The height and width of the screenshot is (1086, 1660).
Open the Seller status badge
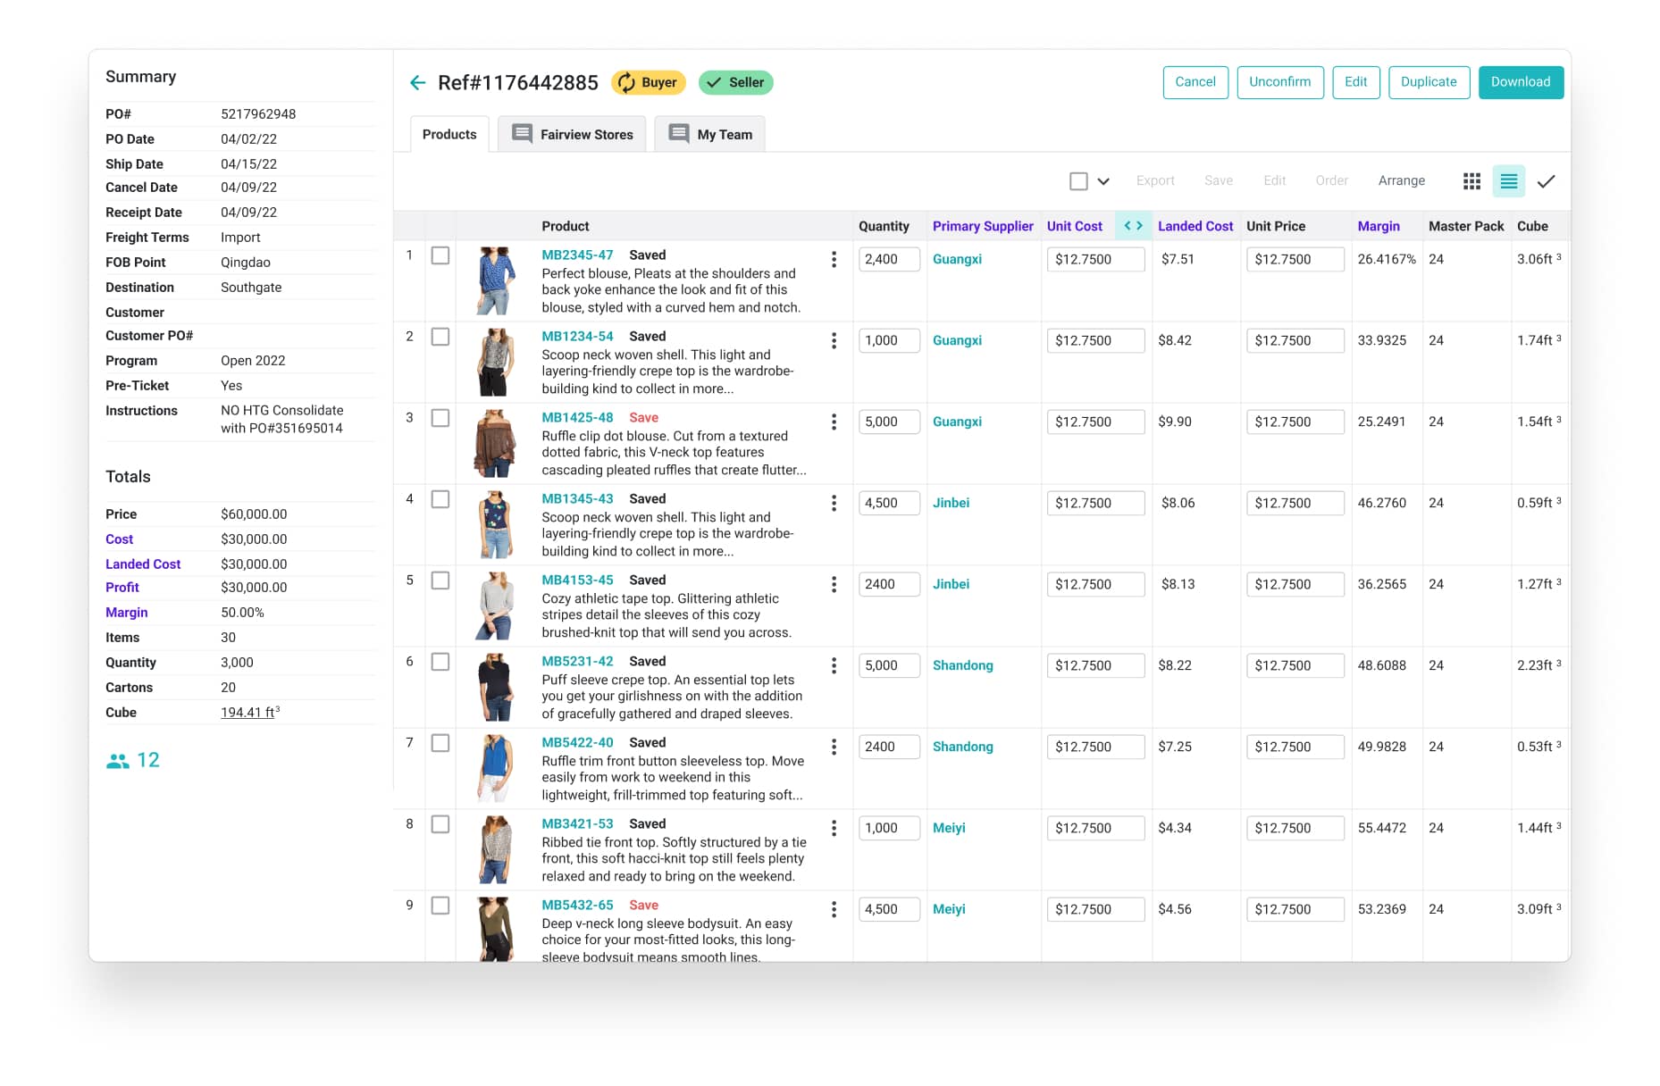click(735, 83)
